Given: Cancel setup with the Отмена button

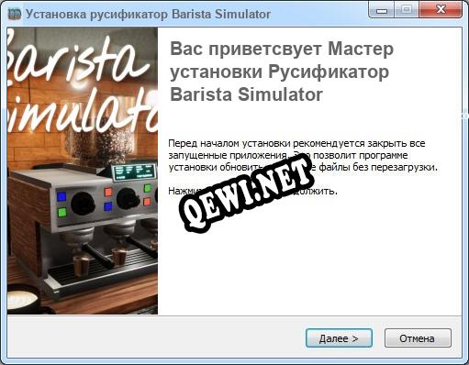Looking at the screenshot, I should [418, 338].
